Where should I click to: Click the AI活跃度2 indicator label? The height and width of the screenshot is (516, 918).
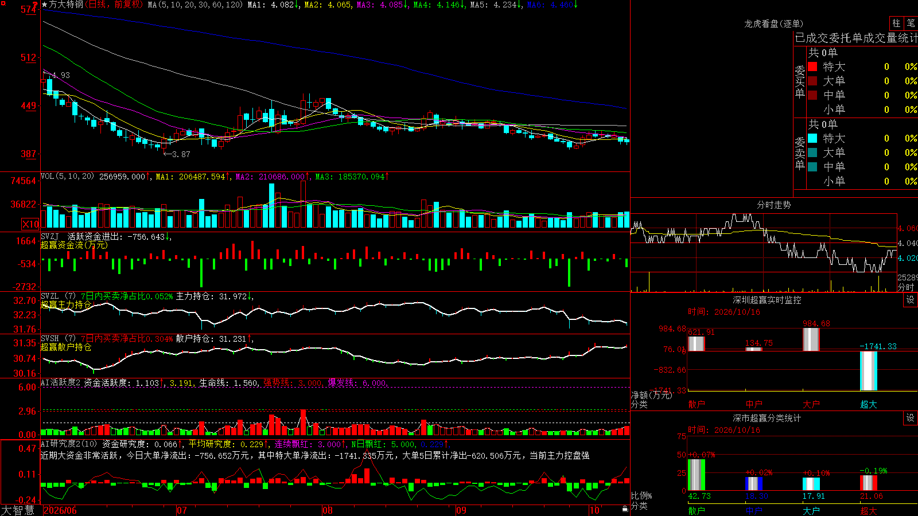click(x=61, y=382)
